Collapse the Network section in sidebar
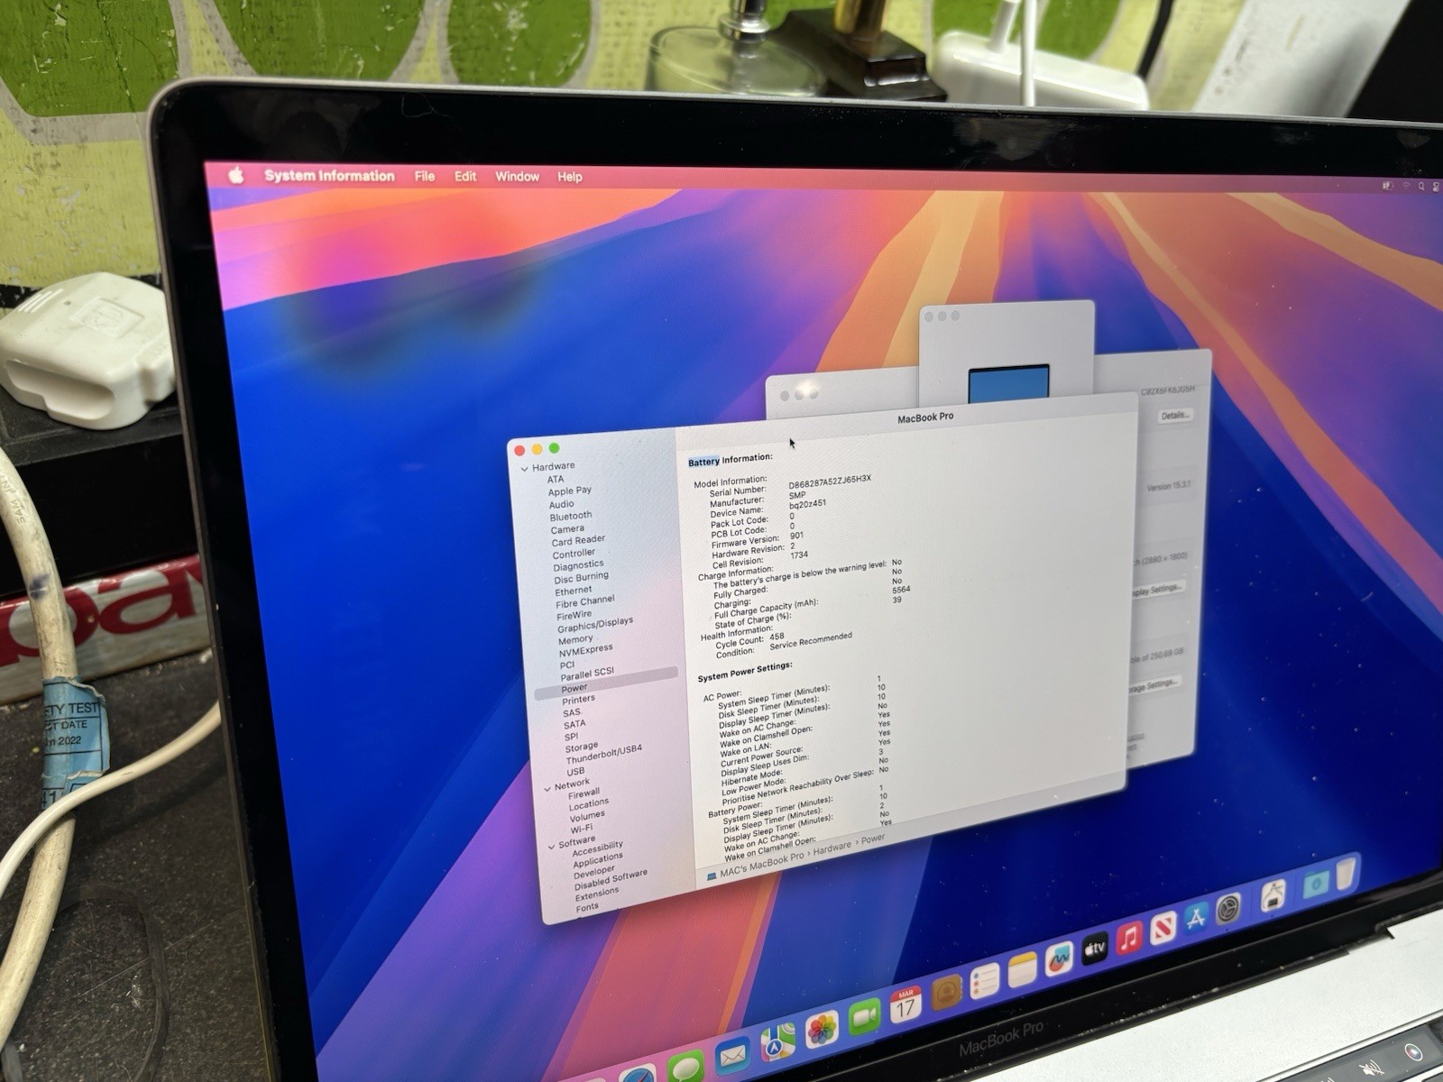1443x1082 pixels. click(x=547, y=788)
